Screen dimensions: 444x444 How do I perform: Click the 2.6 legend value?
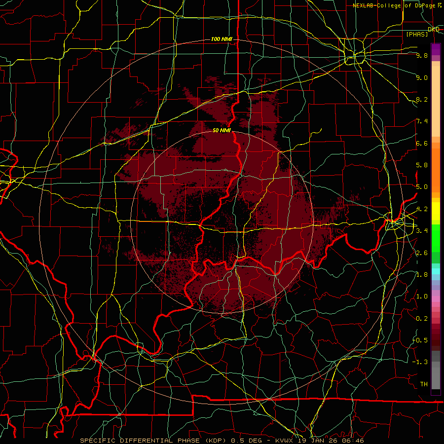[x=422, y=253]
